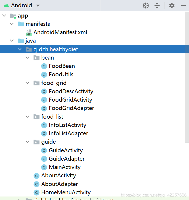Select the FoodGridAdapter class
This screenshot has height=200, width=189.
click(71, 108)
